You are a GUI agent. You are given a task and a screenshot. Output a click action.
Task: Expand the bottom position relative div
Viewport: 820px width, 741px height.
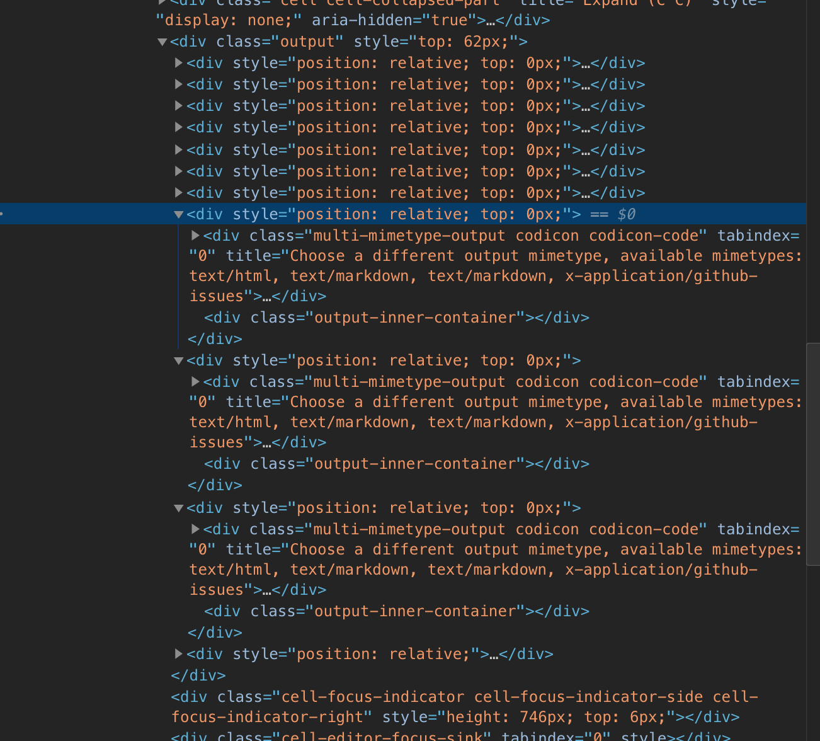[179, 653]
